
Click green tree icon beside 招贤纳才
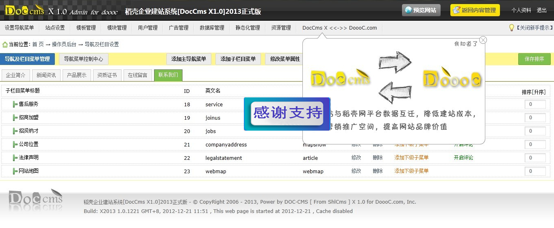tap(15, 131)
